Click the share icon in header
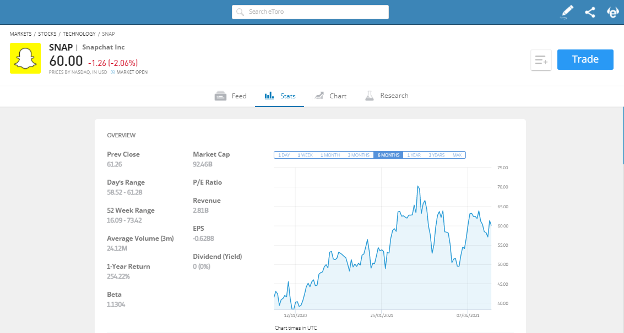The height and width of the screenshot is (333, 624). point(590,12)
